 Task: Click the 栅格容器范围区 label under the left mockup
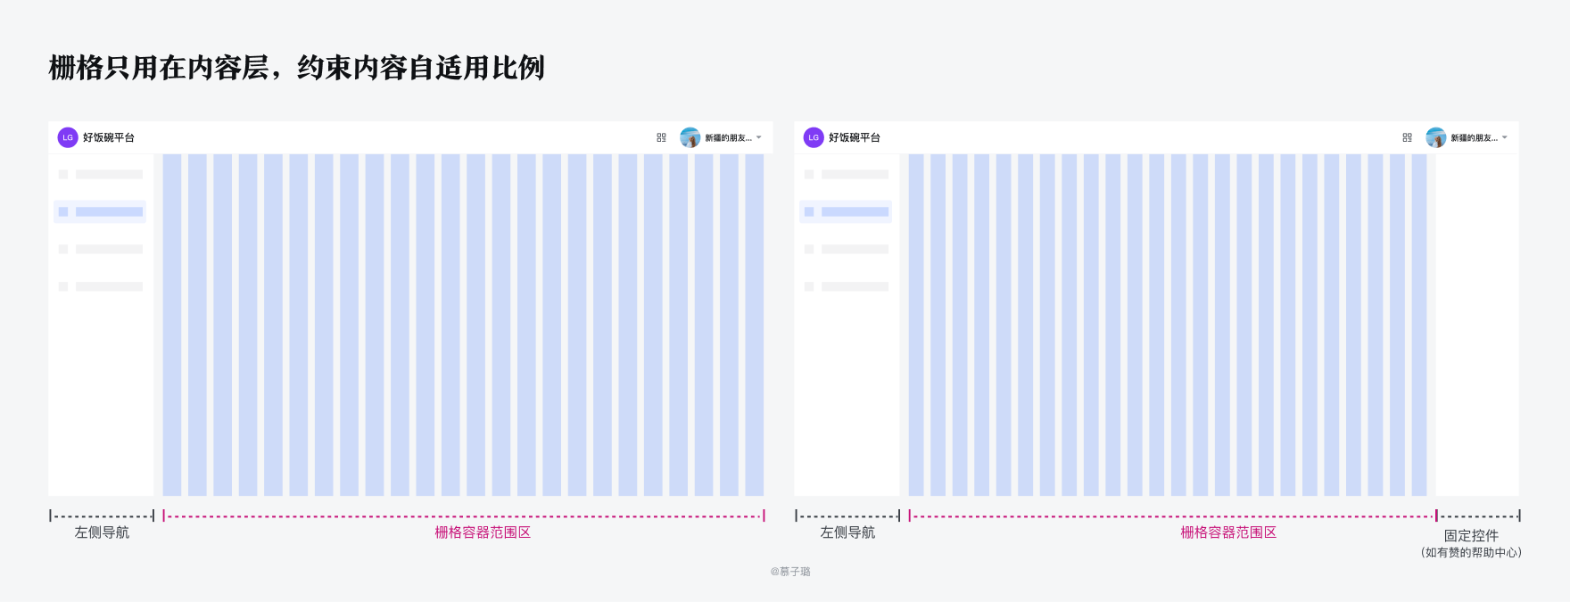pyautogui.click(x=483, y=532)
